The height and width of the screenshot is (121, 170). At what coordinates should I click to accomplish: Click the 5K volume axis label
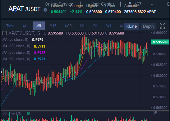[x=155, y=112]
